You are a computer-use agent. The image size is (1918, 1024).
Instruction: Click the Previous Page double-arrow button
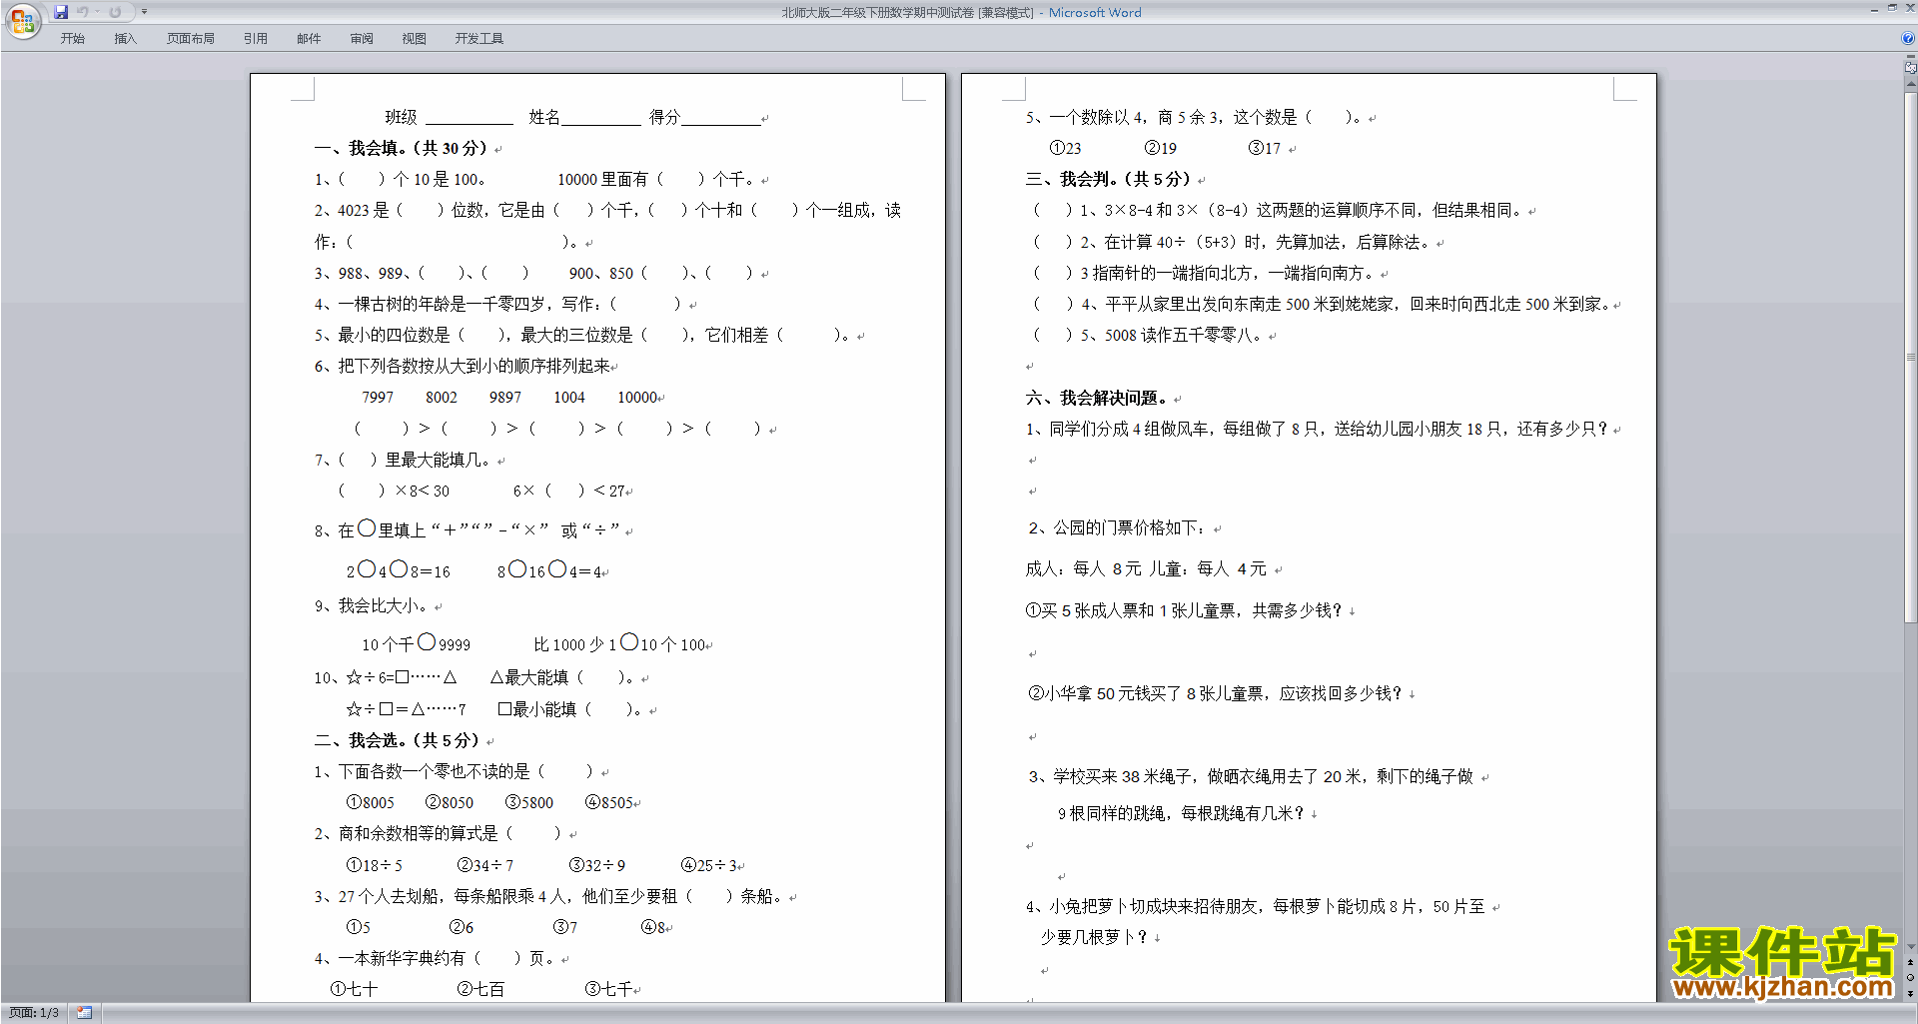1910,963
